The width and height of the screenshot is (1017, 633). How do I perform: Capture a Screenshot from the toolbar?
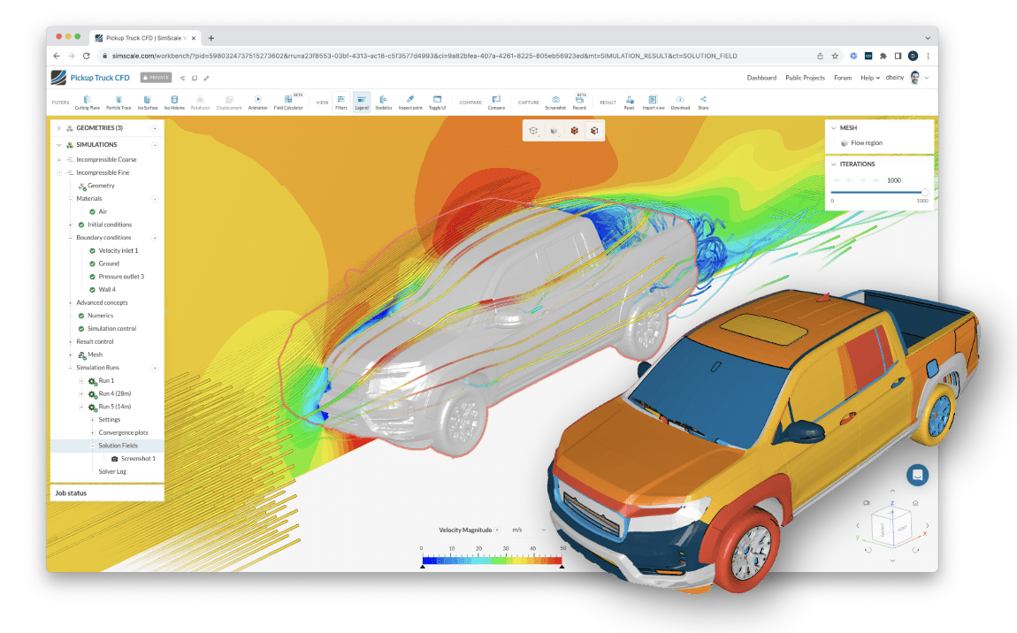click(x=554, y=102)
